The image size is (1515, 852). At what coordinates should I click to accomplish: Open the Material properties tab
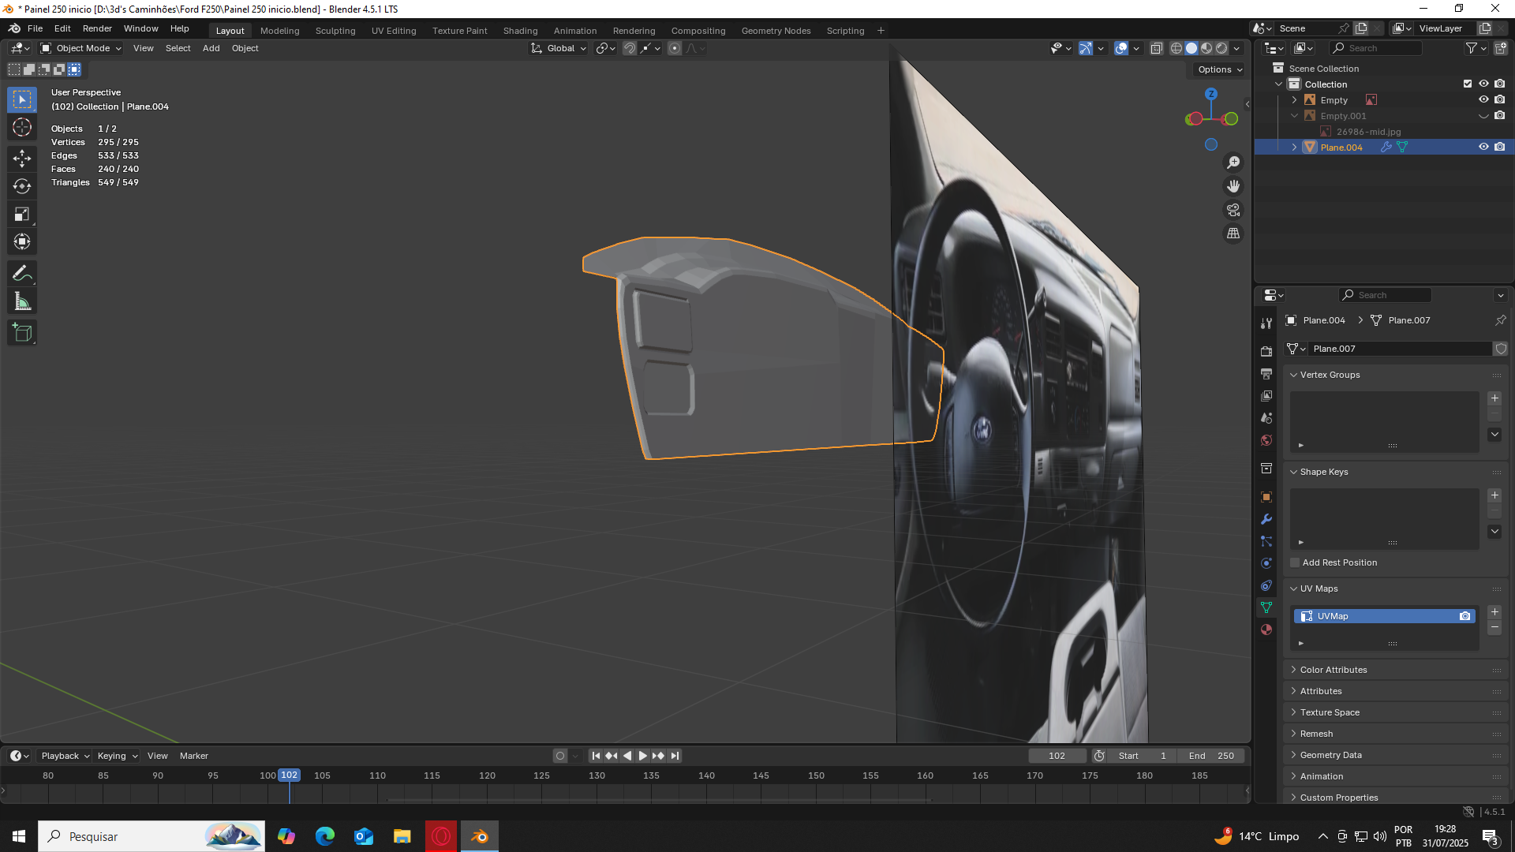coord(1266,630)
